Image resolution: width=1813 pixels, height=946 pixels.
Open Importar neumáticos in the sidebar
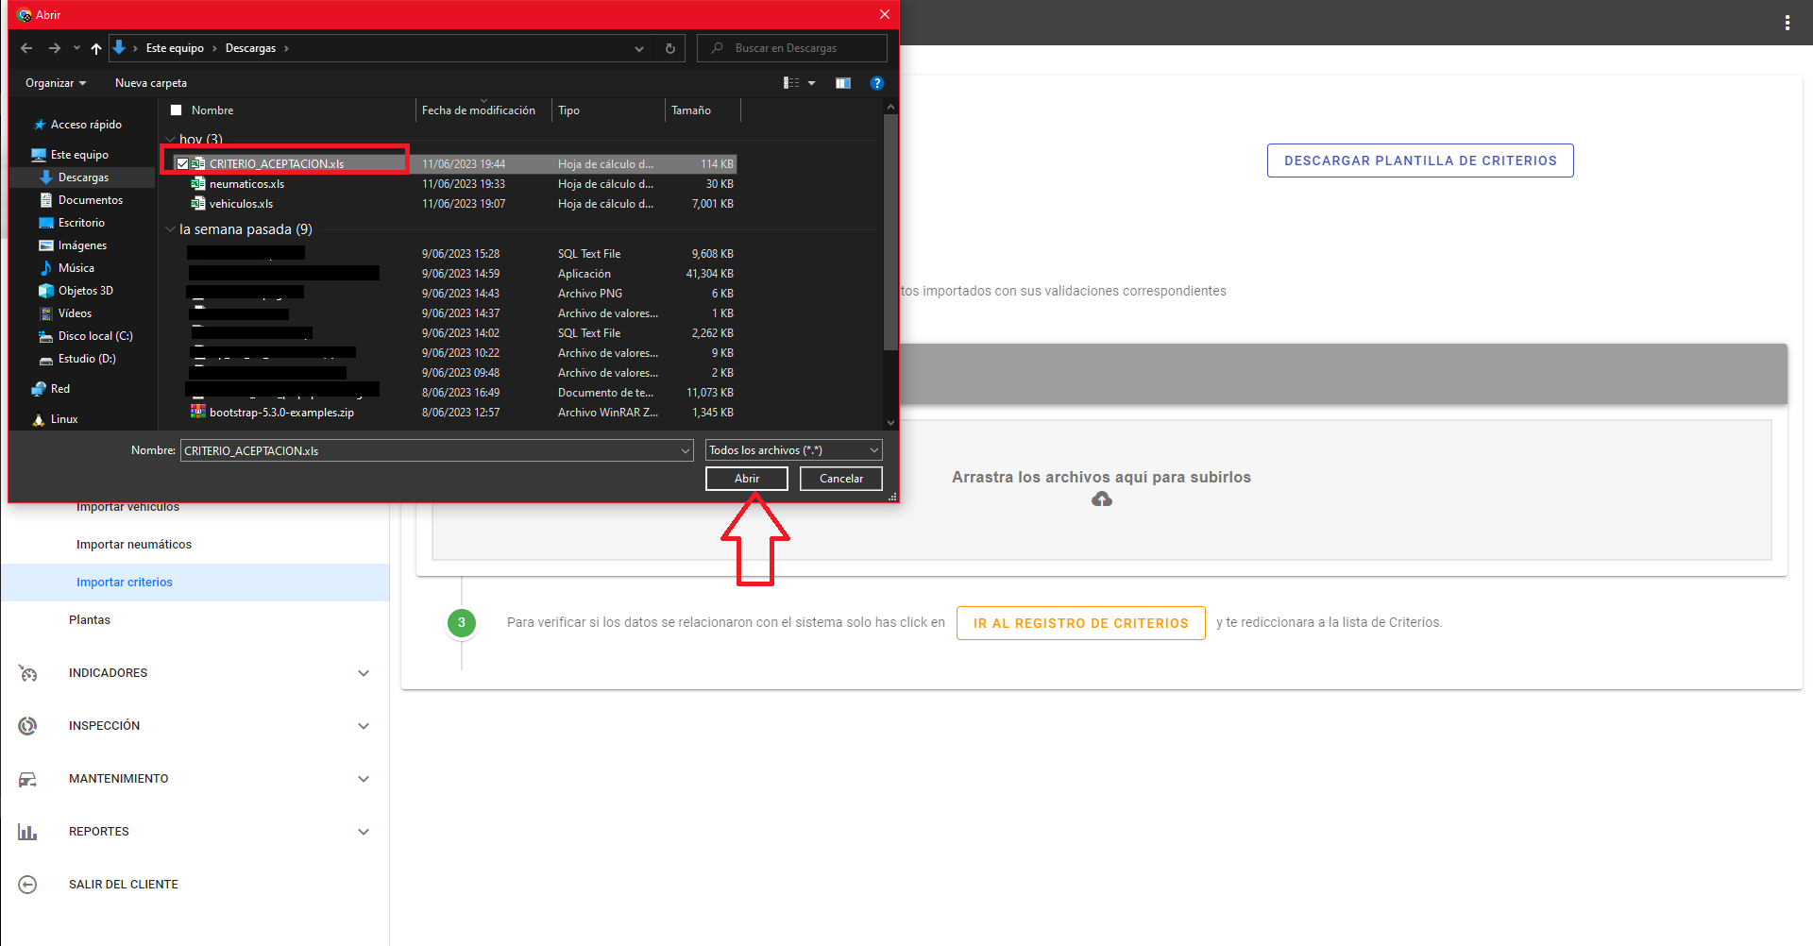[134, 545]
